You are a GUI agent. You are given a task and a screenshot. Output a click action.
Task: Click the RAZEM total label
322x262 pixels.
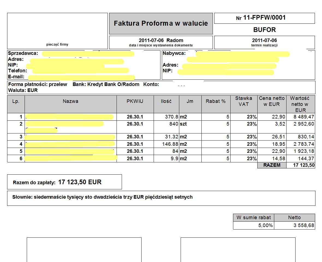coord(272,165)
